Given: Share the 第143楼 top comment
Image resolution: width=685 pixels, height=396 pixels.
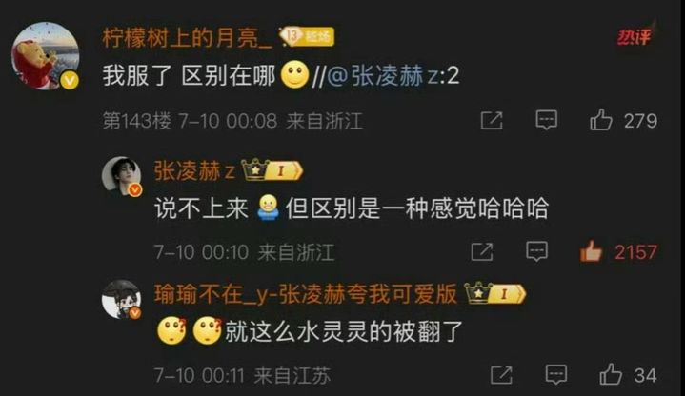Looking at the screenshot, I should pyautogui.click(x=492, y=121).
